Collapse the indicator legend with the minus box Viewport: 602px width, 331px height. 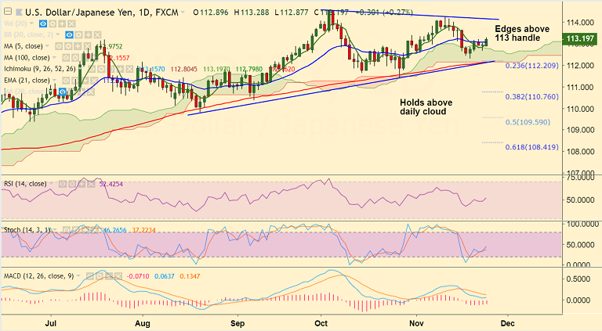8,11
